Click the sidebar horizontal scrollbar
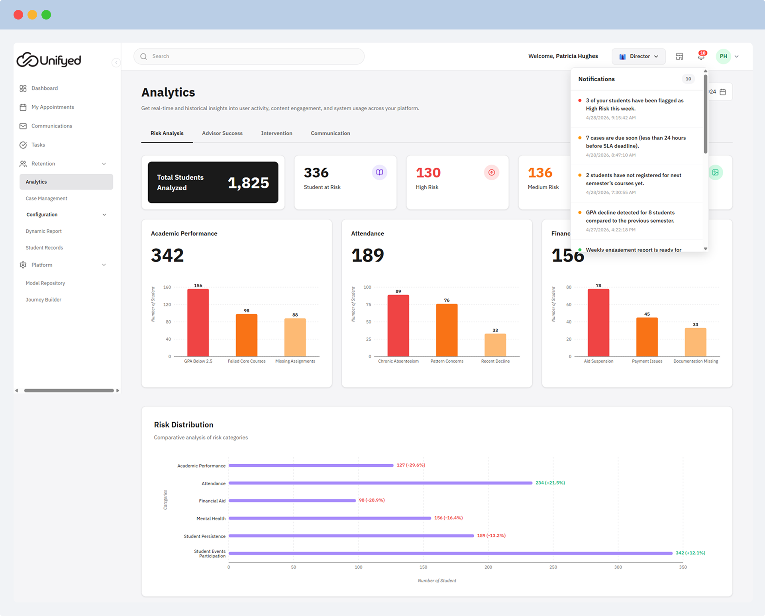The width and height of the screenshot is (765, 616). tap(69, 390)
